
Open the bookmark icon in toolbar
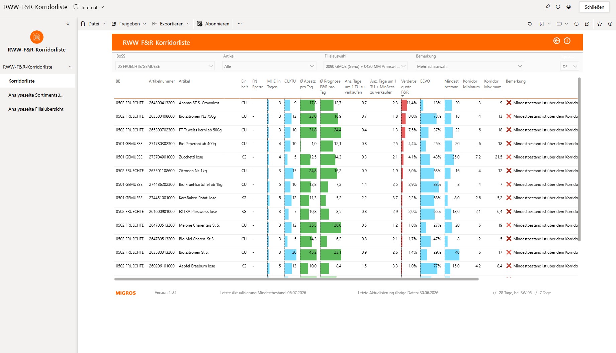tap(542, 24)
